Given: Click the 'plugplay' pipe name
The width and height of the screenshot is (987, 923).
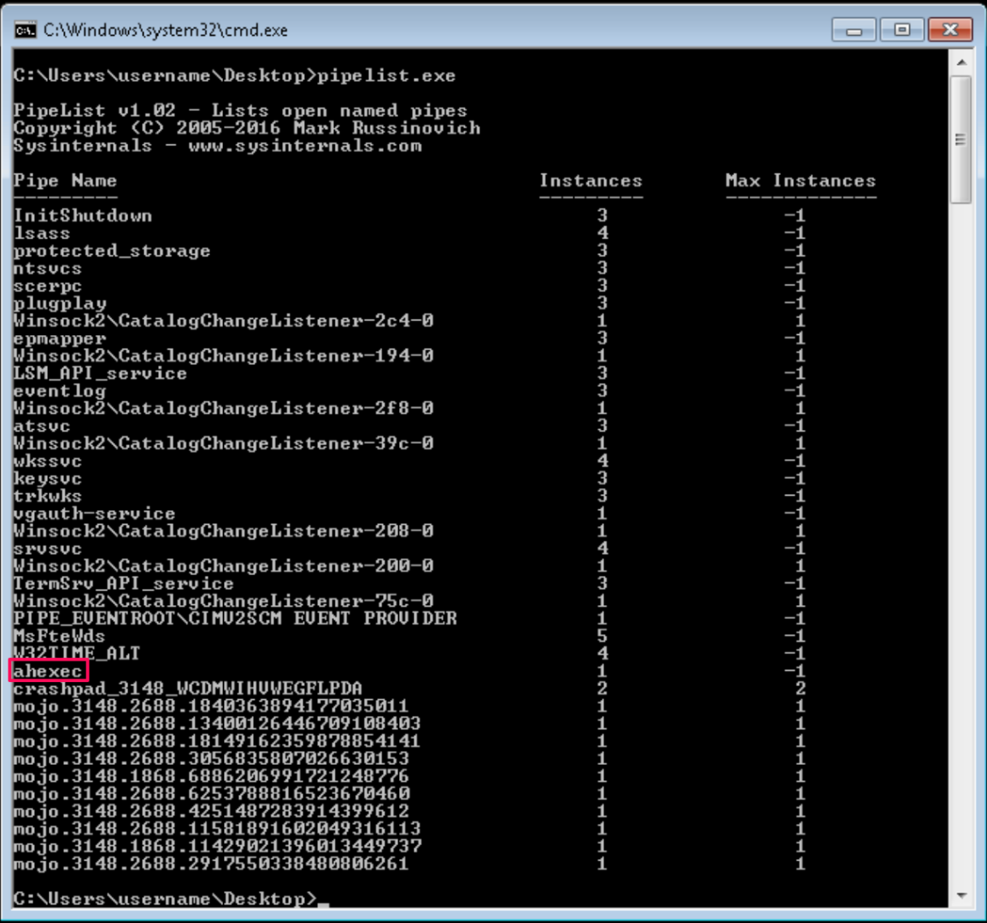Looking at the screenshot, I should (x=60, y=303).
